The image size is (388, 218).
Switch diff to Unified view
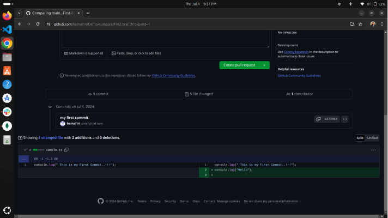point(372,138)
